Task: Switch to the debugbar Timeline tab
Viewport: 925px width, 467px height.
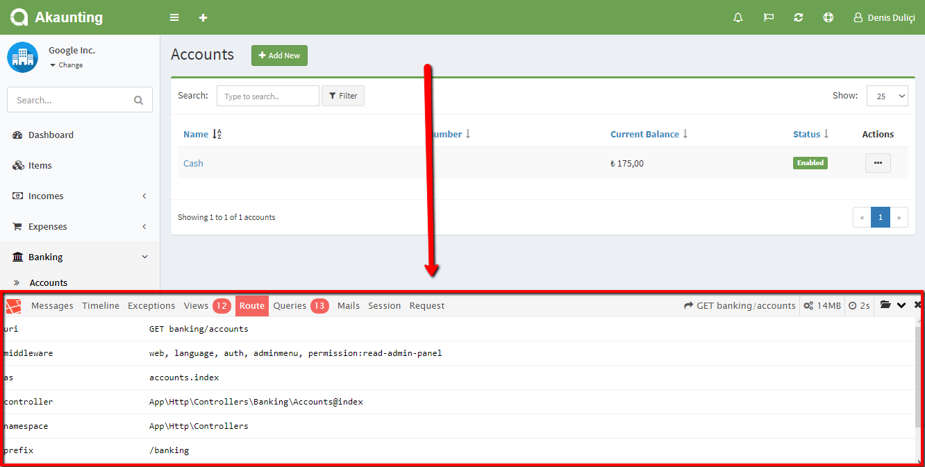Action: click(101, 305)
